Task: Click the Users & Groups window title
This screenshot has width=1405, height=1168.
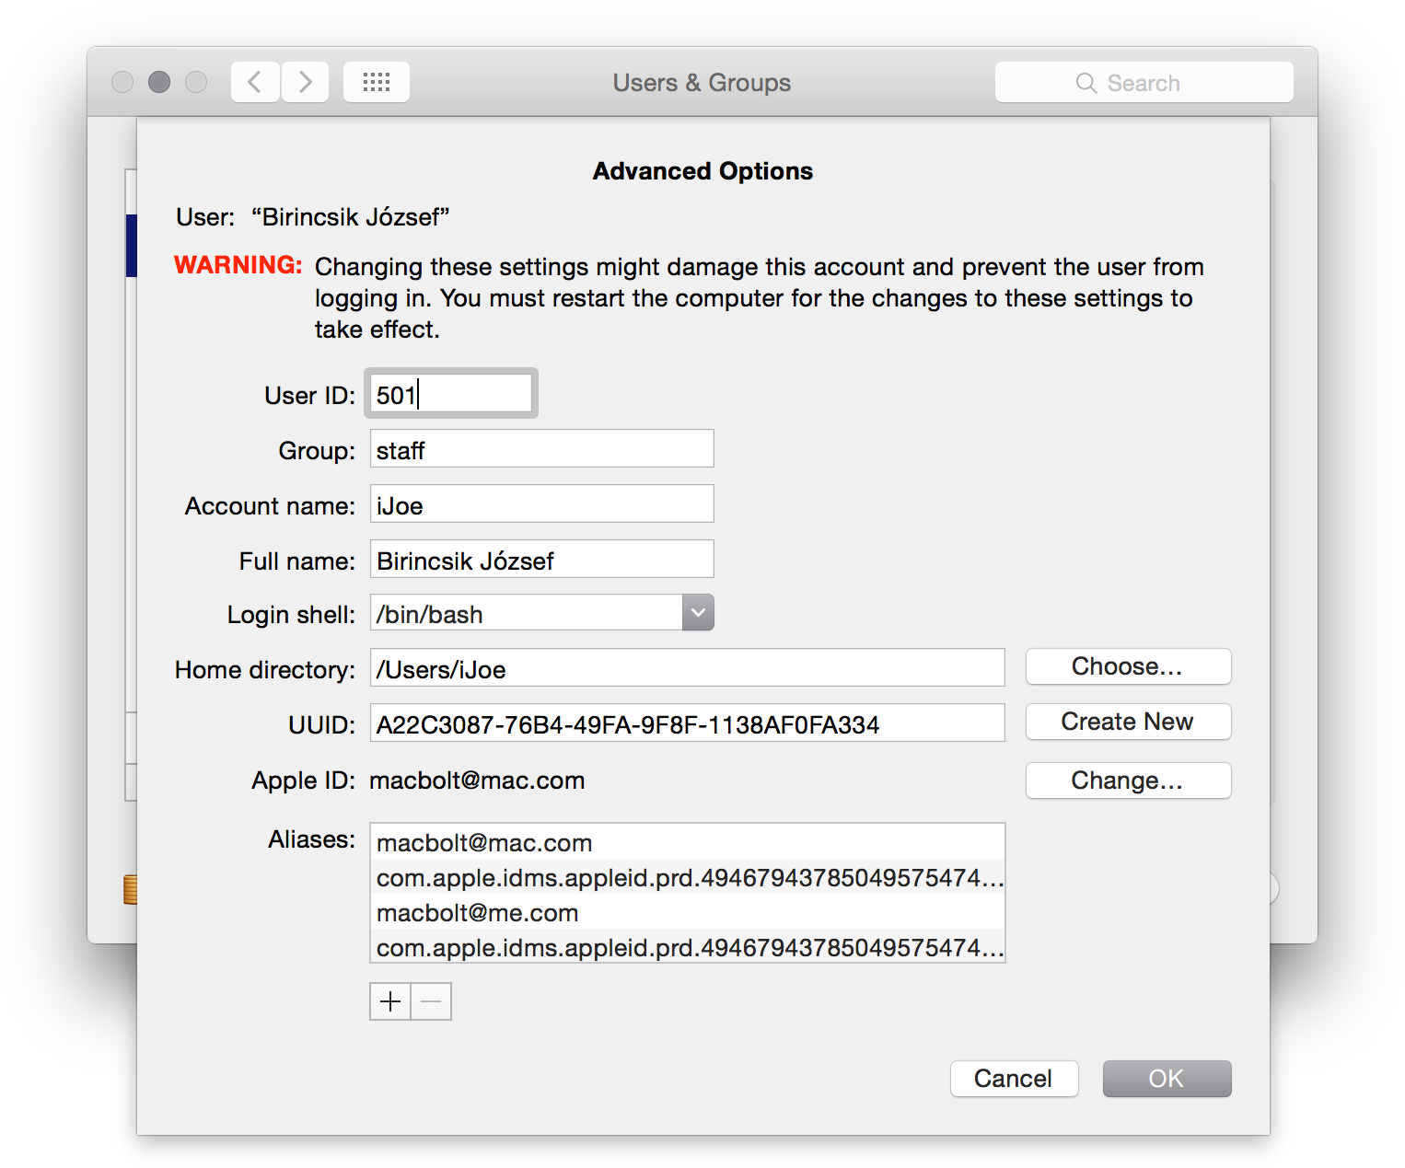Action: [x=702, y=83]
